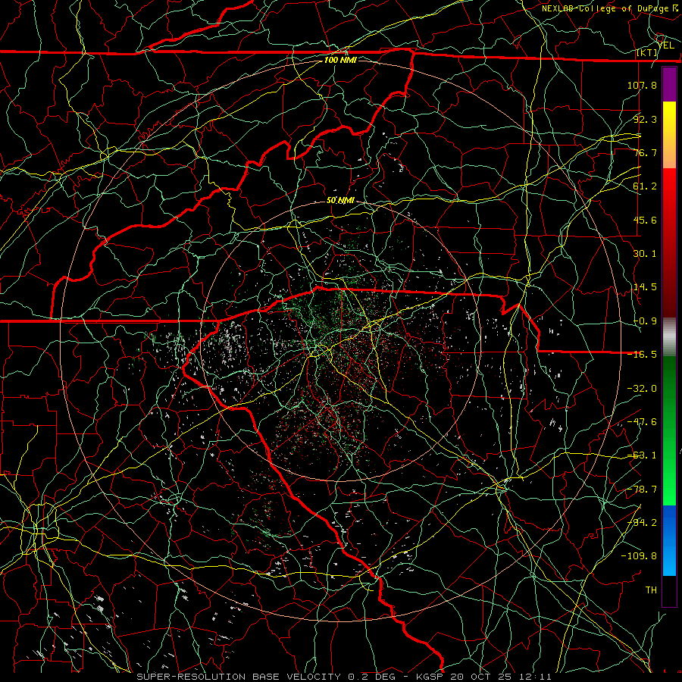Click the 50 NMI range ring label

point(340,201)
